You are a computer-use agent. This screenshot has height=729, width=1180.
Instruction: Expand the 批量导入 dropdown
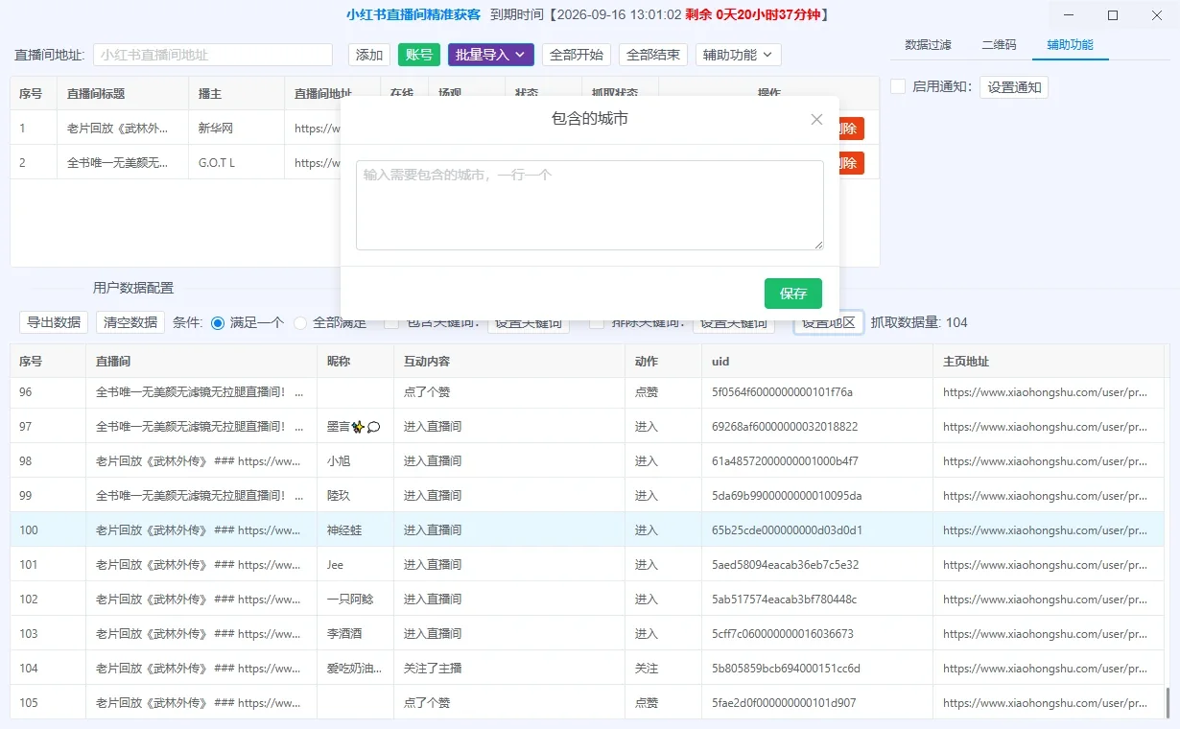pyautogui.click(x=491, y=55)
